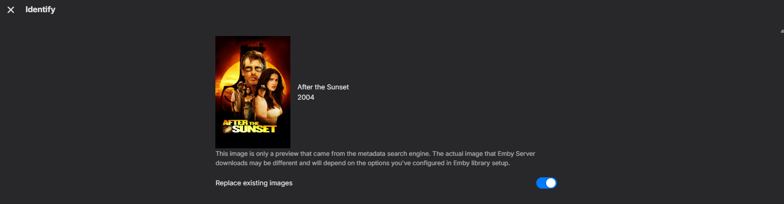Dismiss the Identify screen using the X icon
Viewport: 784px width, 204px height.
(x=11, y=10)
